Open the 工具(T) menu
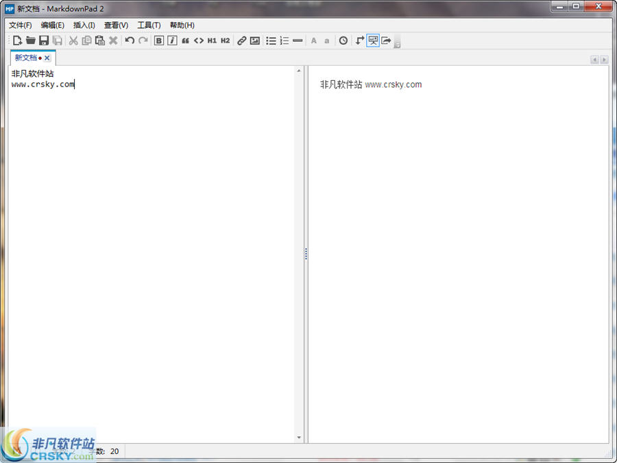 tap(149, 25)
